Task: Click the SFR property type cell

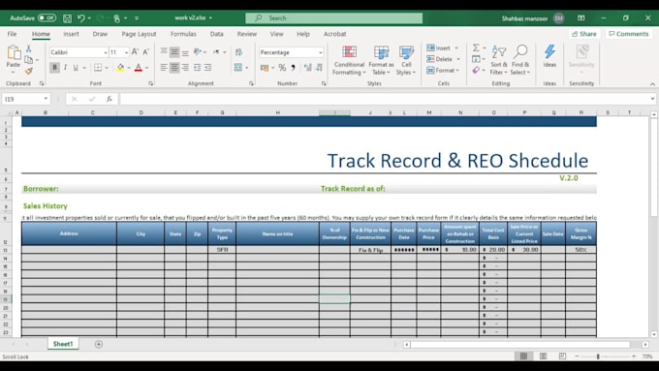Action: 222,250
